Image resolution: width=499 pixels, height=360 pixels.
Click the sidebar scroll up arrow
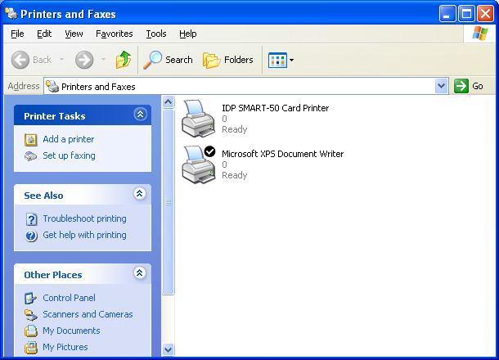pos(168,101)
